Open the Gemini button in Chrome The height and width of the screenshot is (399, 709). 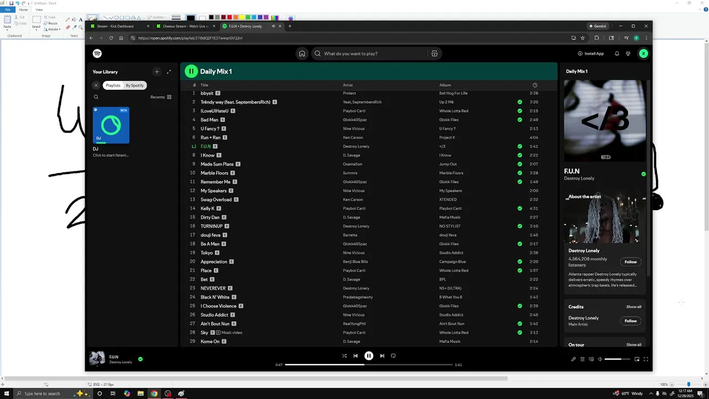point(598,26)
